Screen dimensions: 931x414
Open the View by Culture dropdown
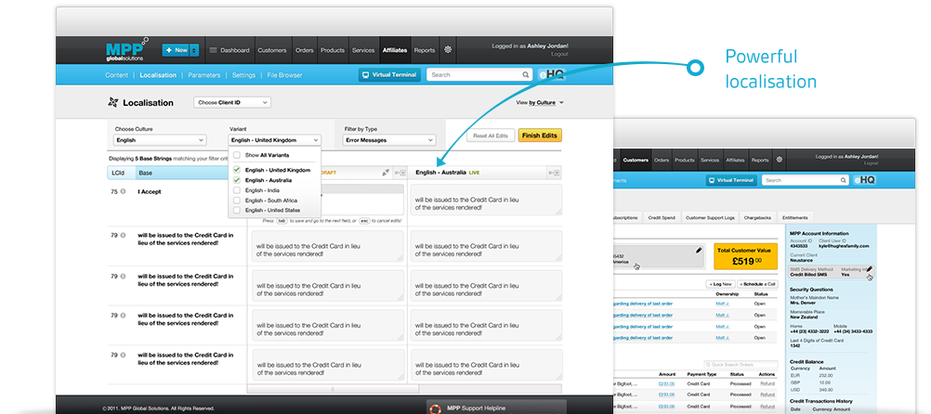point(540,103)
